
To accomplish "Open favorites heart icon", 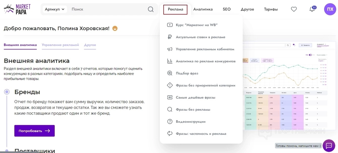I will click(294, 9).
